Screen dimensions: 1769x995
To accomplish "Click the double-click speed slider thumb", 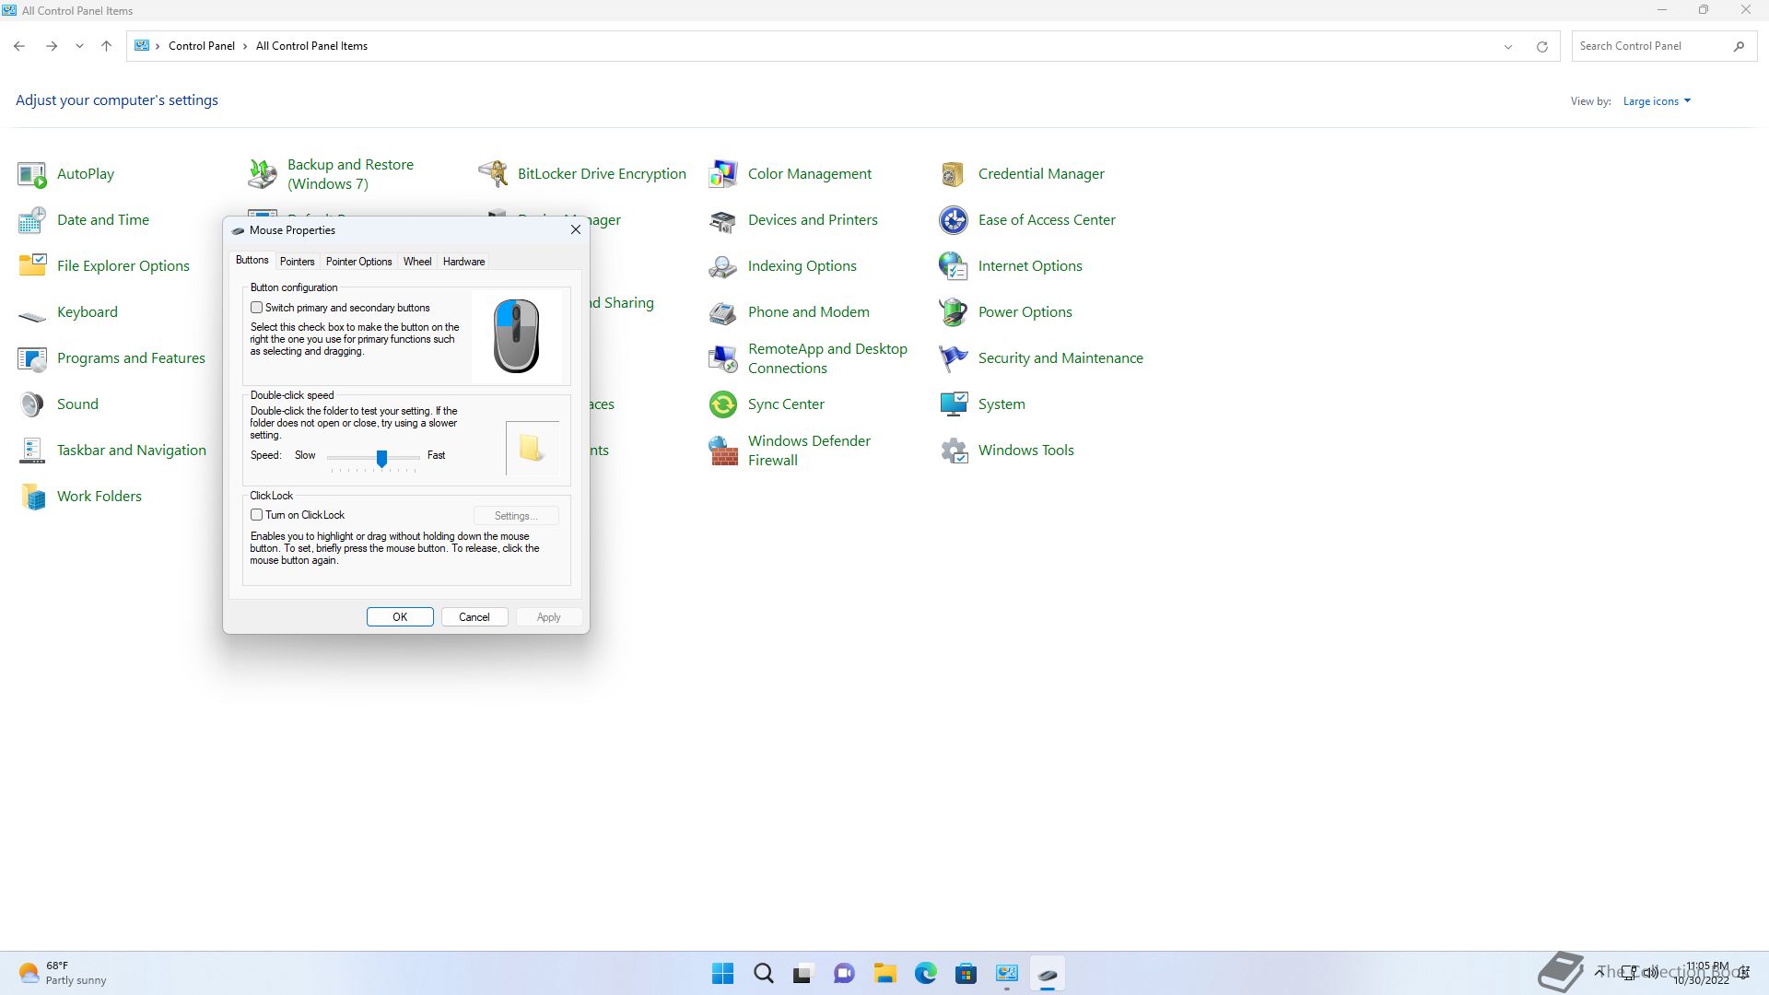I will click(x=381, y=458).
